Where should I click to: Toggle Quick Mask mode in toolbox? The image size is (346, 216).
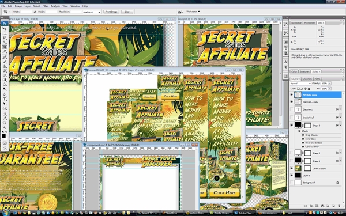click(x=5, y=143)
